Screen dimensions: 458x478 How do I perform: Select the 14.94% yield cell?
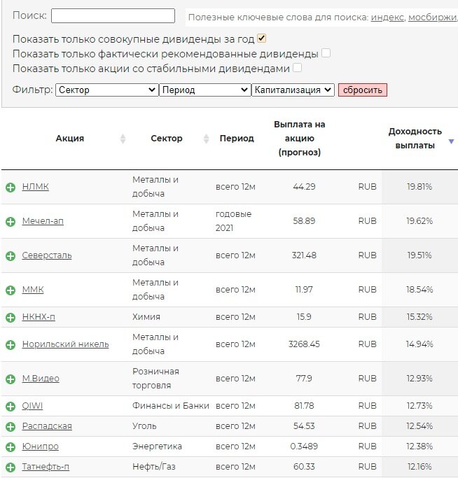click(x=419, y=344)
